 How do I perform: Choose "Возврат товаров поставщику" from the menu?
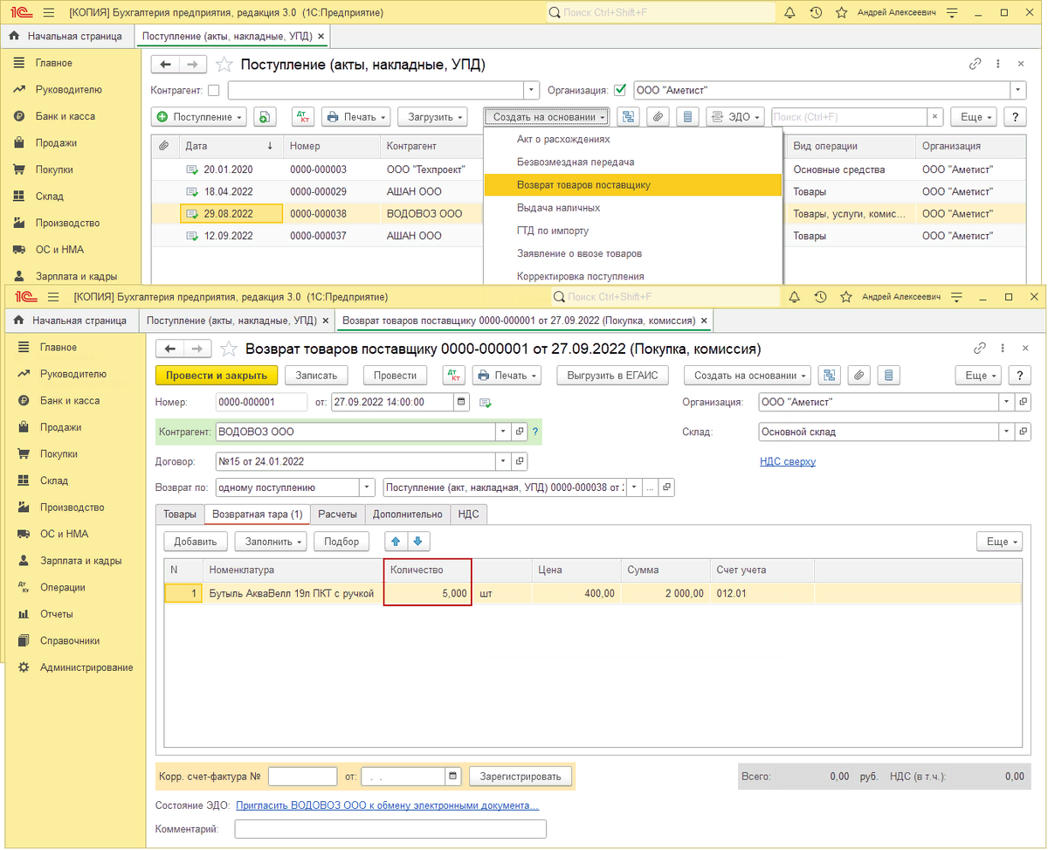click(633, 185)
